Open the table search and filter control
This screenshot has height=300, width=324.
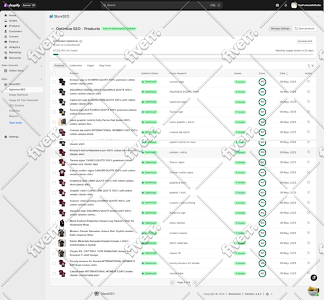click(311, 65)
